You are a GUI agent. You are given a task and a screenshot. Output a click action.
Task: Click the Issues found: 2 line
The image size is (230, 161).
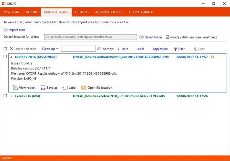point(22,63)
